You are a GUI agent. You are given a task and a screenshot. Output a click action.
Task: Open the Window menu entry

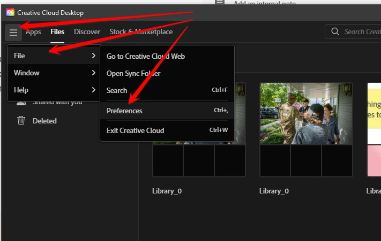(x=54, y=73)
